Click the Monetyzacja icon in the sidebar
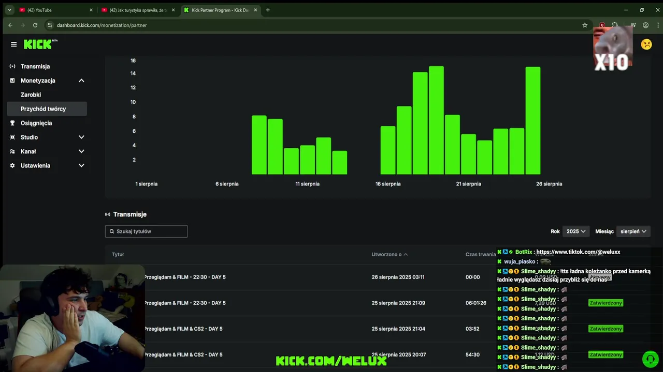The height and width of the screenshot is (372, 663). coord(12,81)
